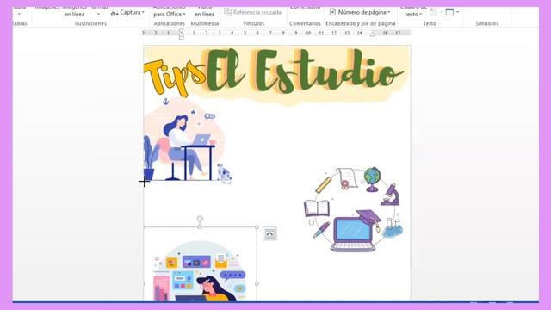Click the right-middle resize handle of selected image
This screenshot has width=551, height=310.
257,283
